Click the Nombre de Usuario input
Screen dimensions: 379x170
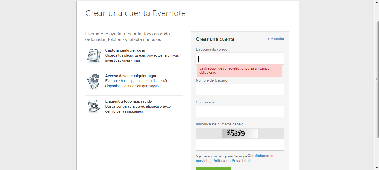240,90
